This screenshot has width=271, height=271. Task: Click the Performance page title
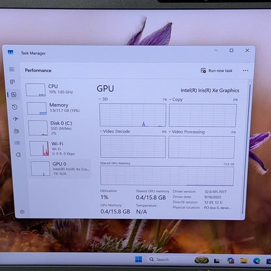38,70
